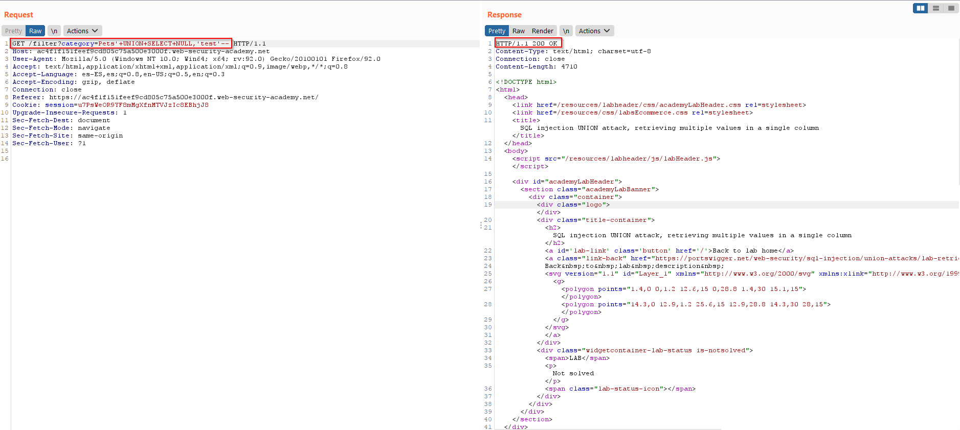The height and width of the screenshot is (430, 960).
Task: Click the Upgrade-Insecure-Requests header
Action: coord(70,112)
